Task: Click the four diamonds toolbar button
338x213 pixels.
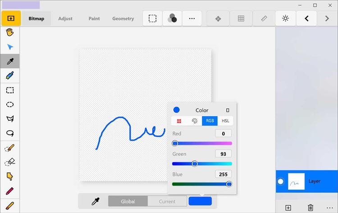Action: (218, 18)
